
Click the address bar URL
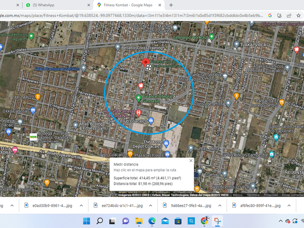(132, 16)
